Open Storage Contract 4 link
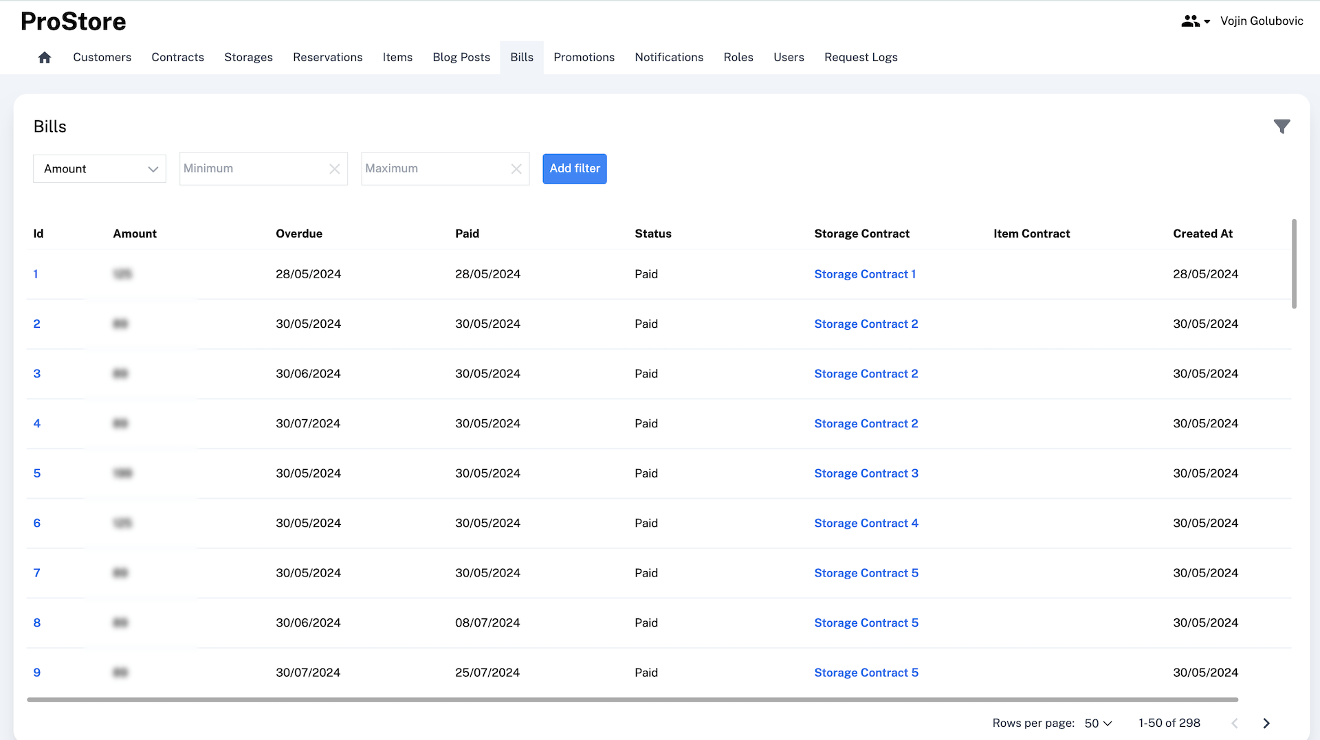Image resolution: width=1320 pixels, height=740 pixels. tap(866, 524)
